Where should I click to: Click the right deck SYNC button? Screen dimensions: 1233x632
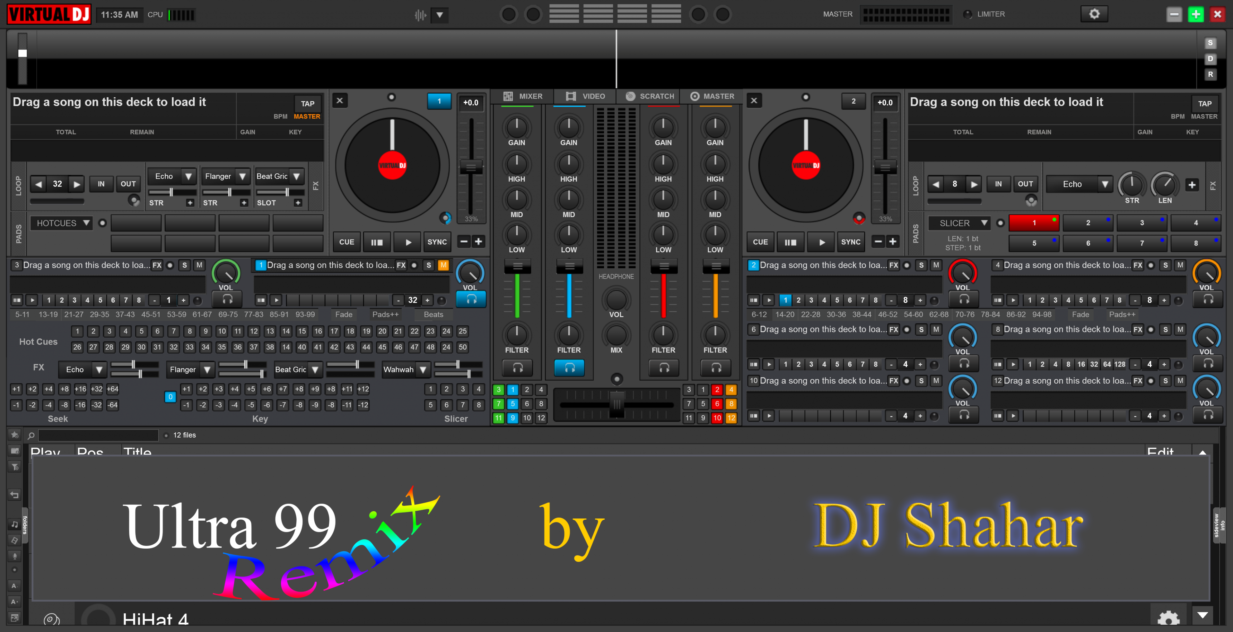[x=851, y=242]
